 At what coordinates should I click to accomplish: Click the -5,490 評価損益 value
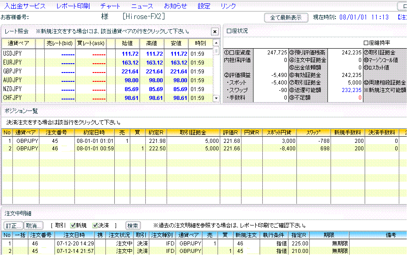point(279,75)
